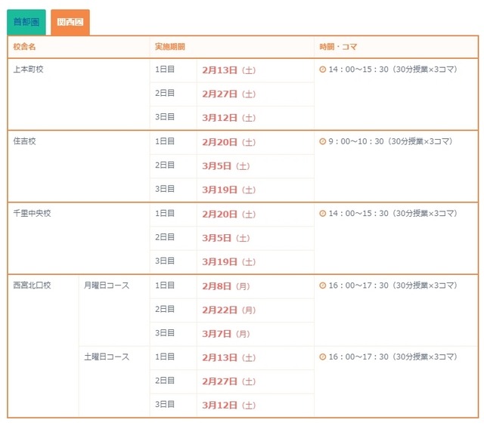Click the 月曜日コース course label
Screen dimensions: 484x429
107,285
